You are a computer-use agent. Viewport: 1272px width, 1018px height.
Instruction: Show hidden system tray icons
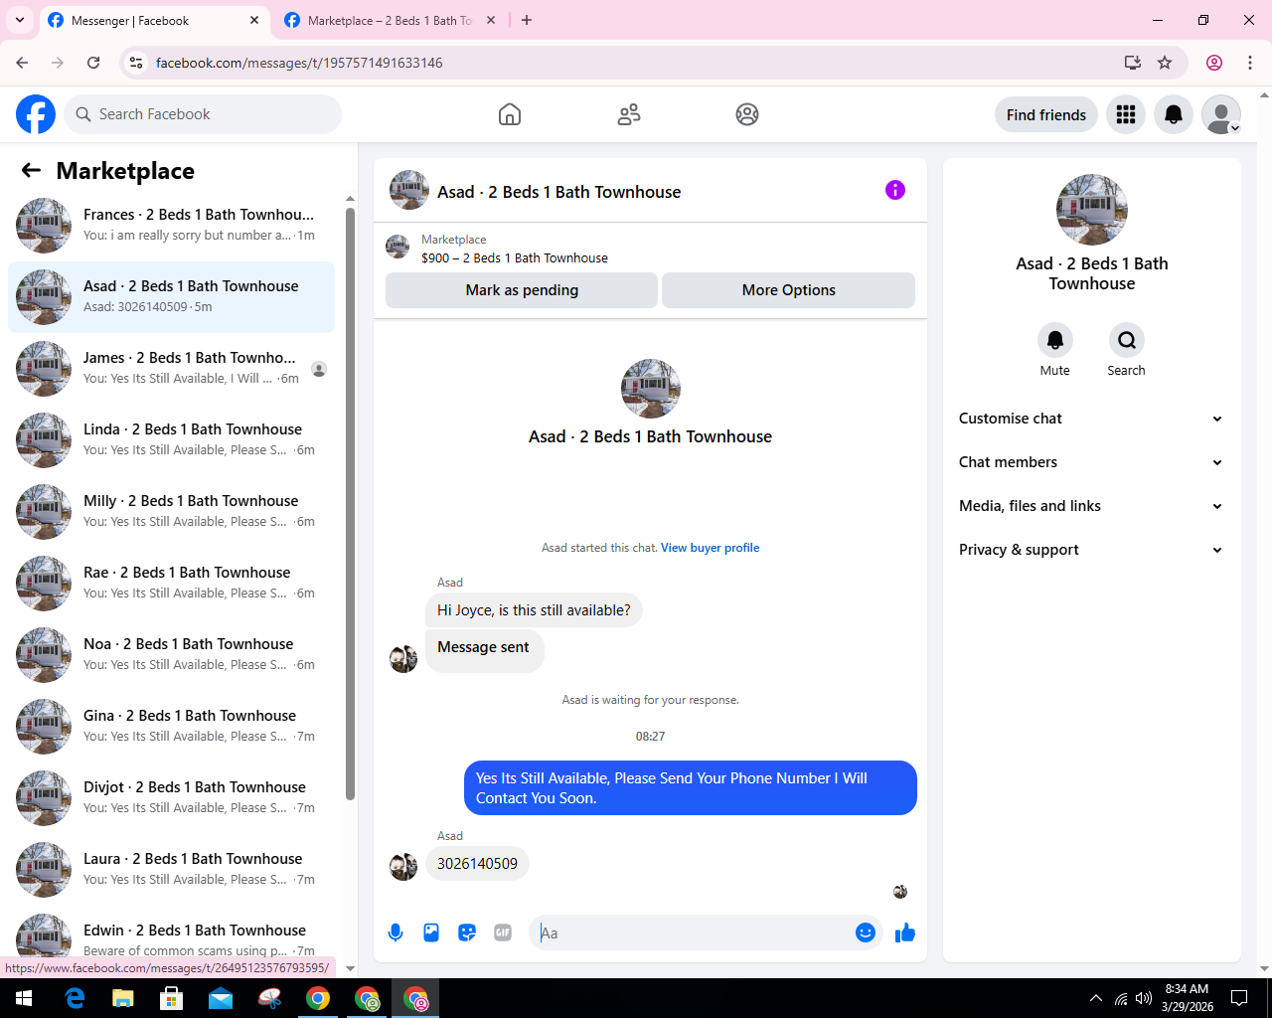pos(1095,998)
